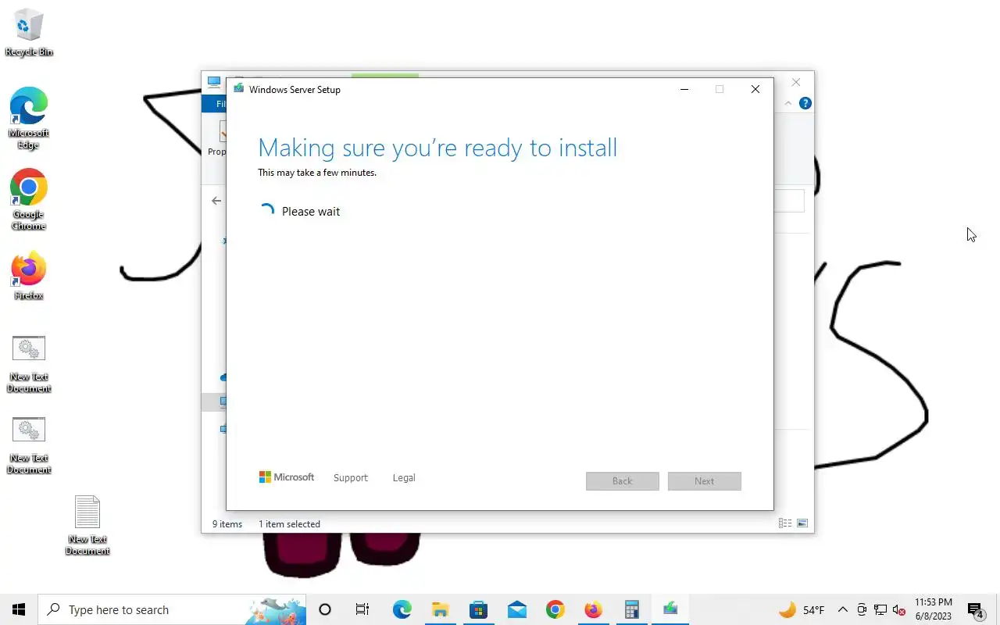Click the '1 item selected' status text
This screenshot has height=625, width=1000.
point(289,524)
